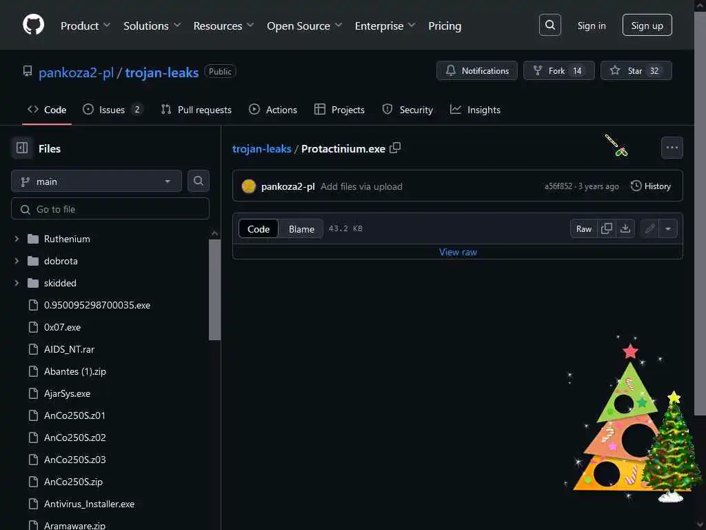This screenshot has width=706, height=530.
Task: Open the Actions tab
Action: coord(273,110)
